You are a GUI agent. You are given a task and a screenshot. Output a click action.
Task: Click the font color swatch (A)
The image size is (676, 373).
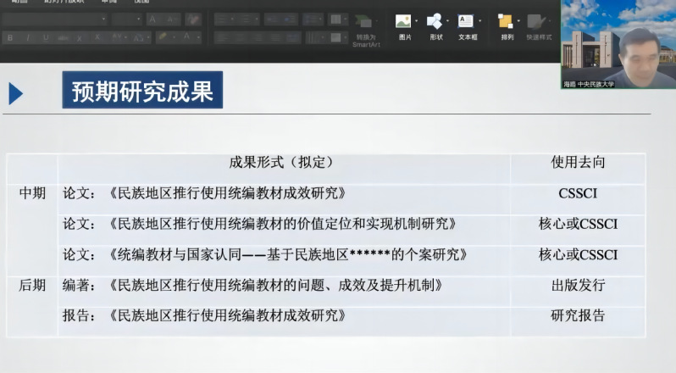pos(186,37)
